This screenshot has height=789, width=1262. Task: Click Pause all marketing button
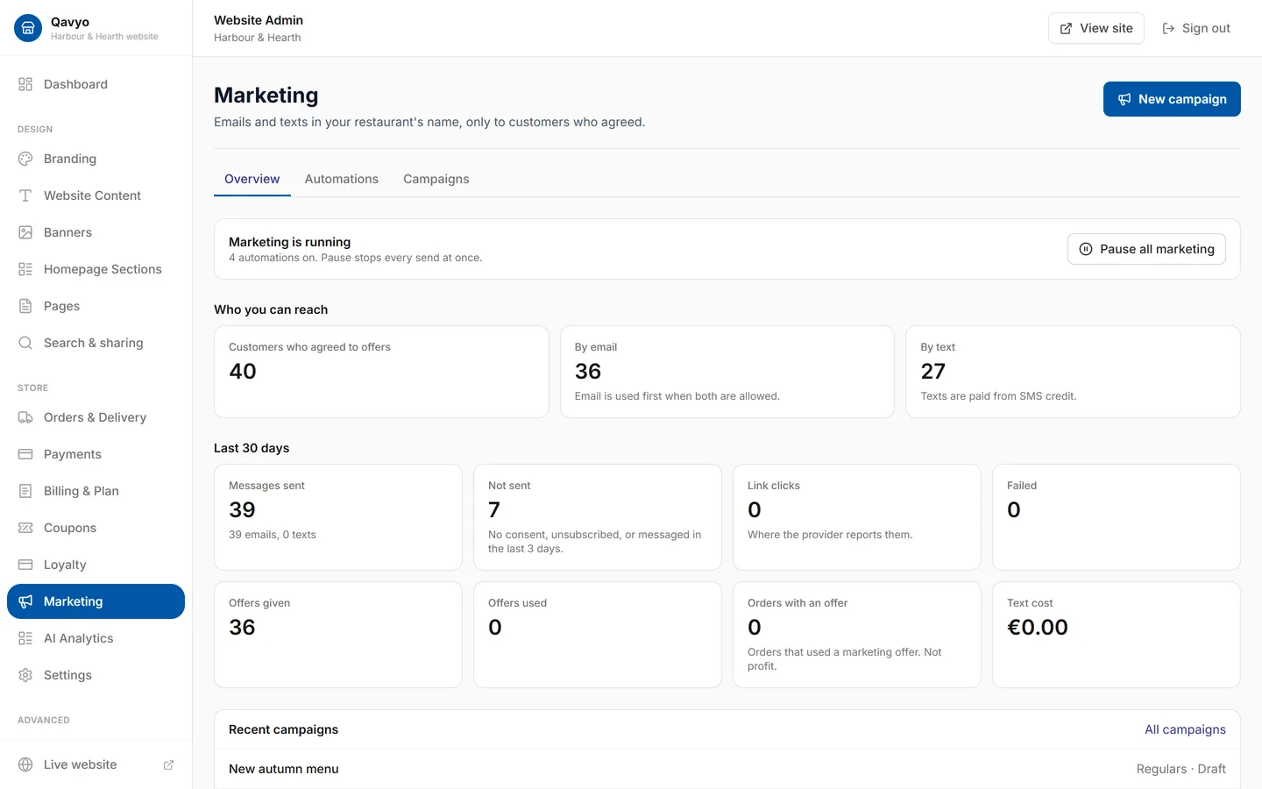tap(1146, 249)
